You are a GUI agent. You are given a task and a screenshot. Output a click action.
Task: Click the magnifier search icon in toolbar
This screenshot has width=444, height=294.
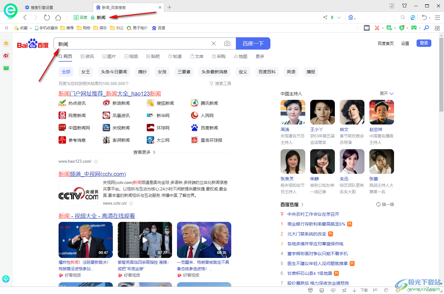[x=403, y=18]
